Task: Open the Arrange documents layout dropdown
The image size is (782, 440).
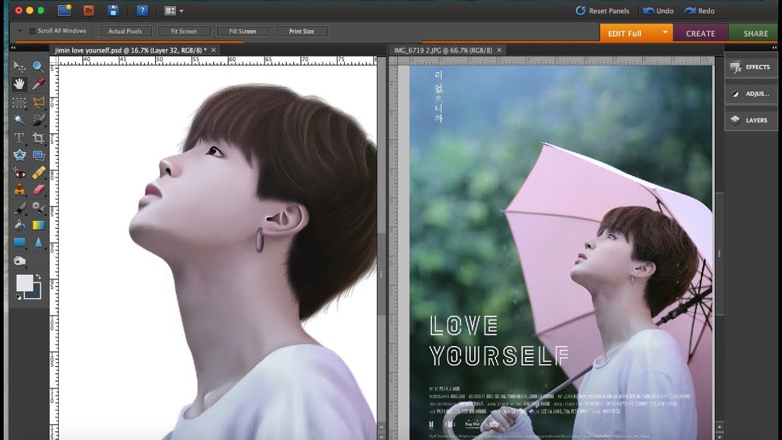Action: [174, 10]
